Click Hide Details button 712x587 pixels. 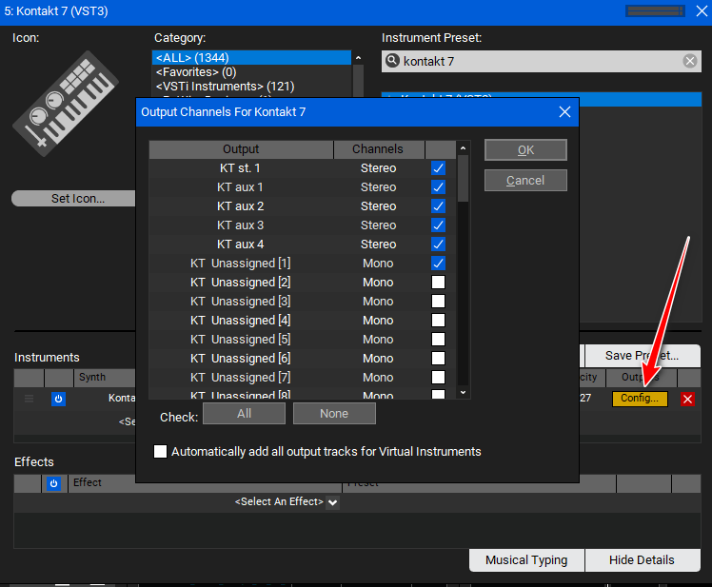tap(643, 560)
